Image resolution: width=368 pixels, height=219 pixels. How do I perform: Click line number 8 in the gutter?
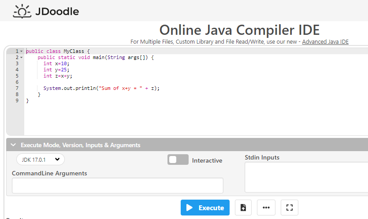point(17,94)
